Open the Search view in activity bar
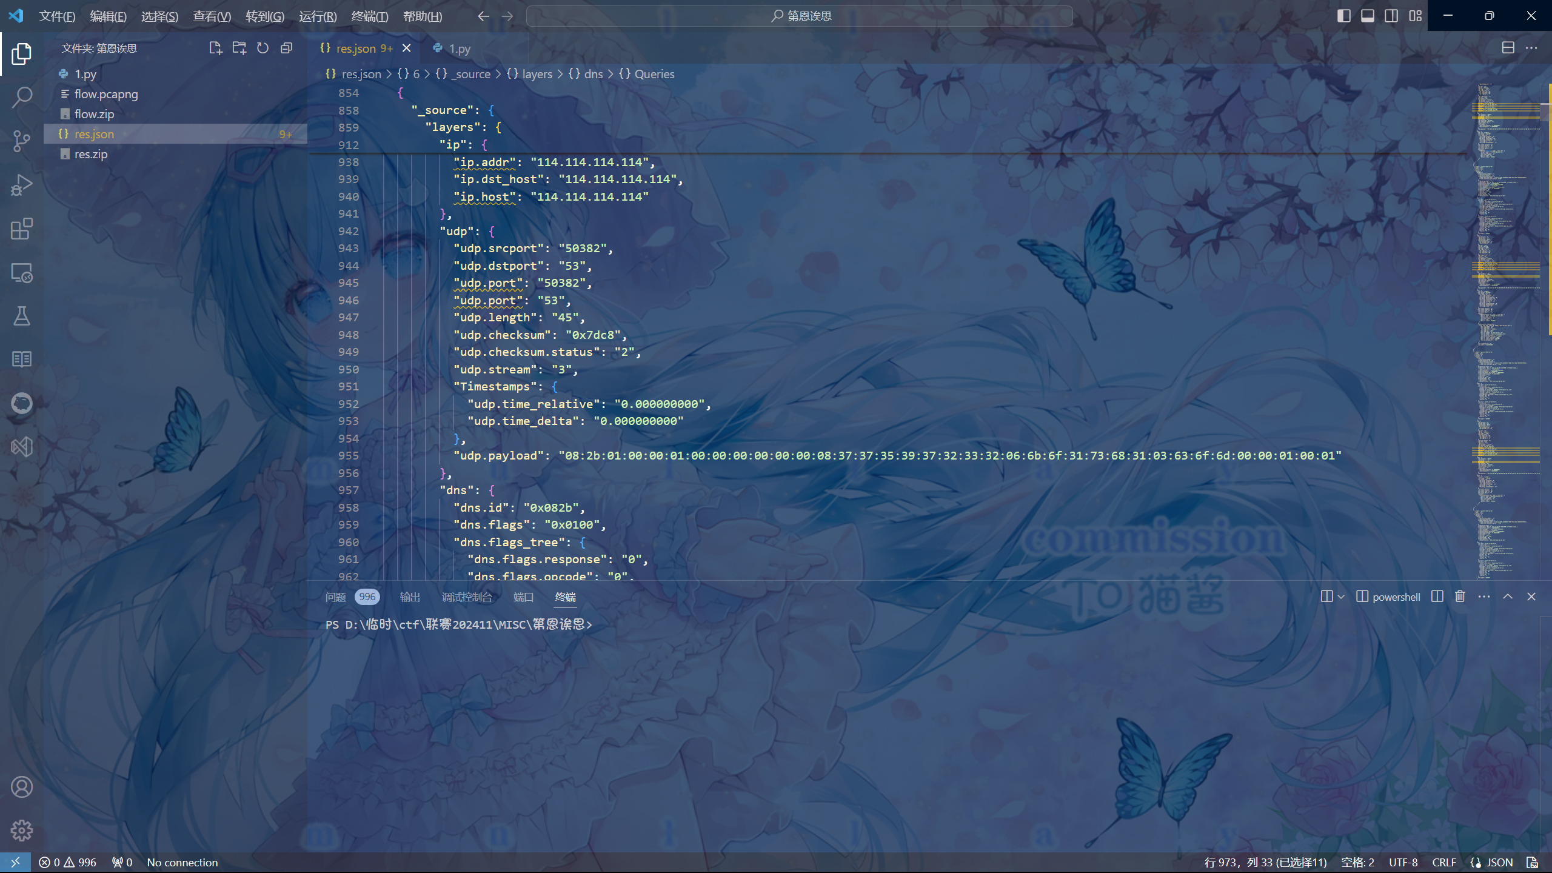Screen dimensions: 1552x873 coord(22,97)
